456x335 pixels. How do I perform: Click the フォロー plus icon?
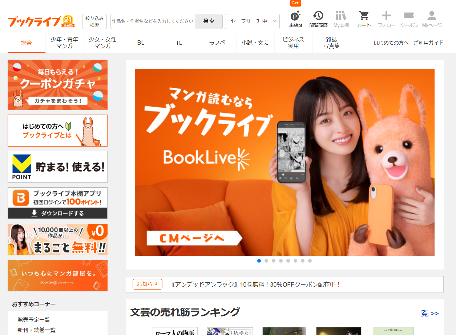tap(386, 19)
